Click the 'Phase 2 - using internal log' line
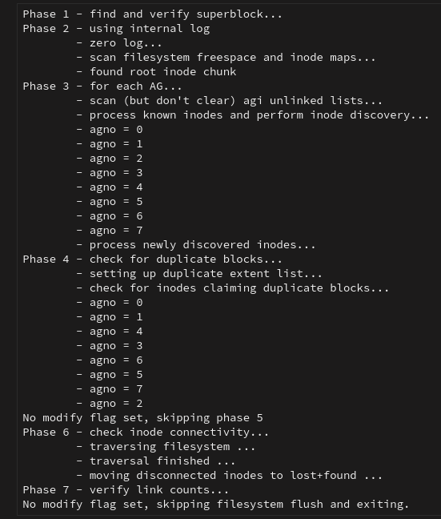441x519 pixels. point(116,29)
